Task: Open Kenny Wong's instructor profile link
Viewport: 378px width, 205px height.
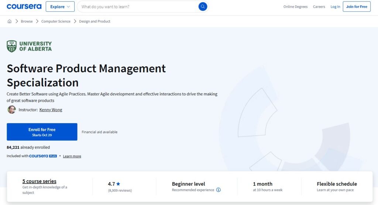Action: 51,110
